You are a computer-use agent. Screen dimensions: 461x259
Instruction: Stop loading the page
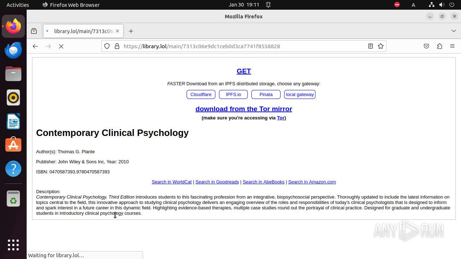pos(61,46)
